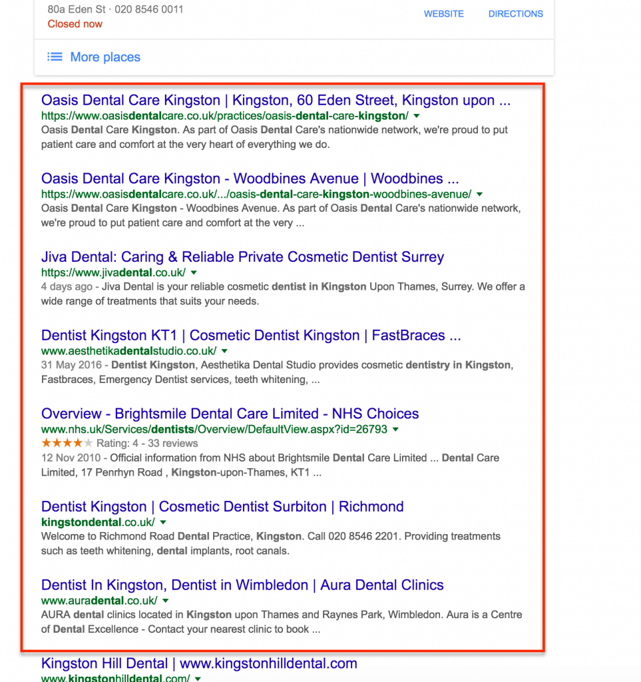Click address '80a Eden St · 020 8546 0011'
Image resolution: width=641 pixels, height=682 pixels.
pyautogui.click(x=115, y=9)
